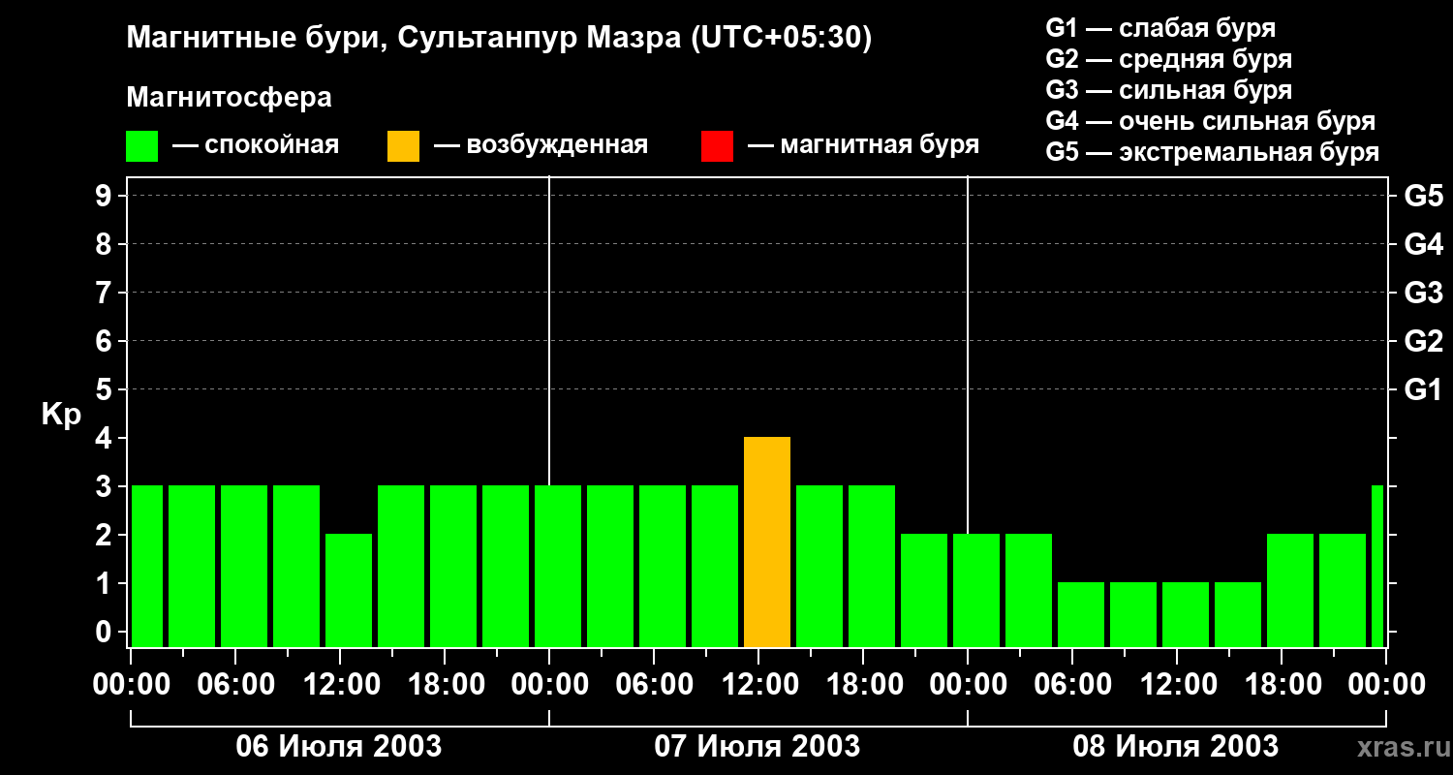This screenshot has height=775, width=1453.
Task: Click the '— магнитная буря' legend label
Action: point(864,146)
